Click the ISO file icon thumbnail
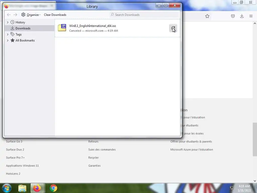This screenshot has height=193, width=257. [x=62, y=28]
